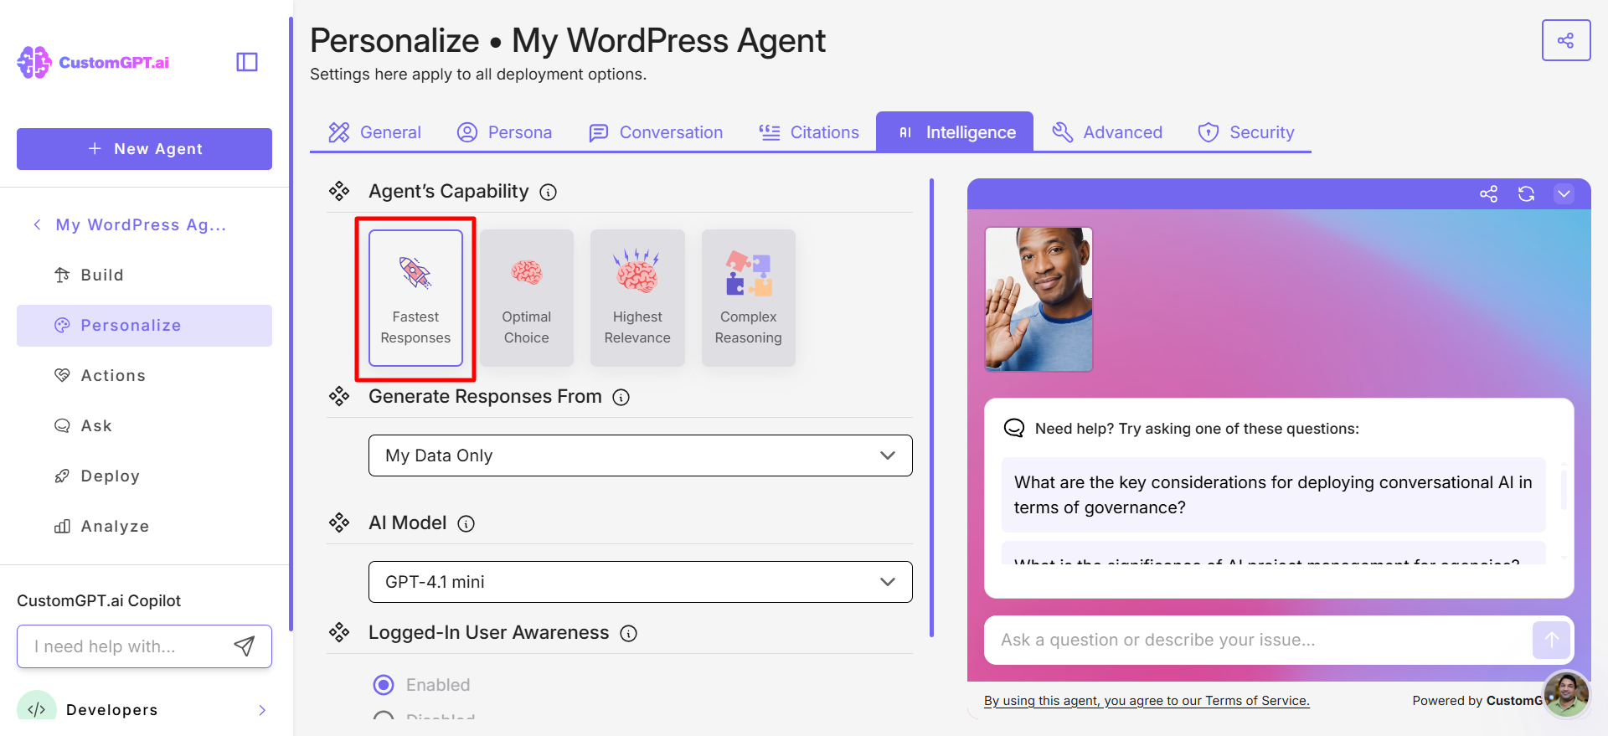The height and width of the screenshot is (736, 1608).
Task: Open the Personalize section
Action: coord(144,326)
